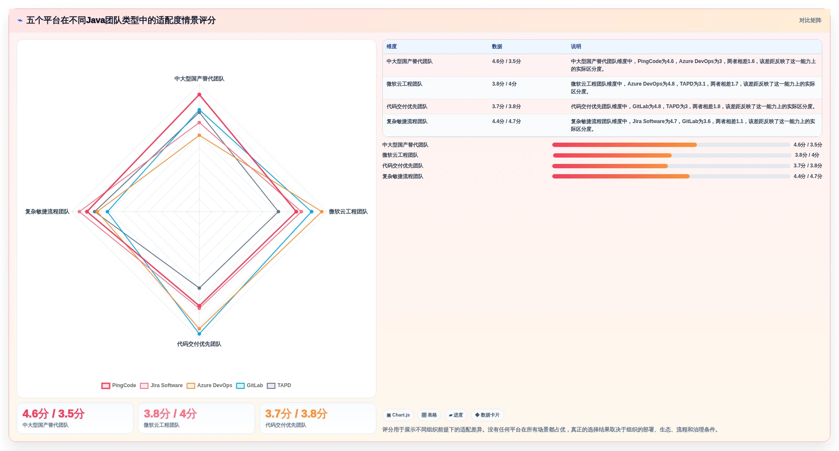839x451 pixels.
Task: Toggle the Jira Software legend swatch
Action: [144, 386]
